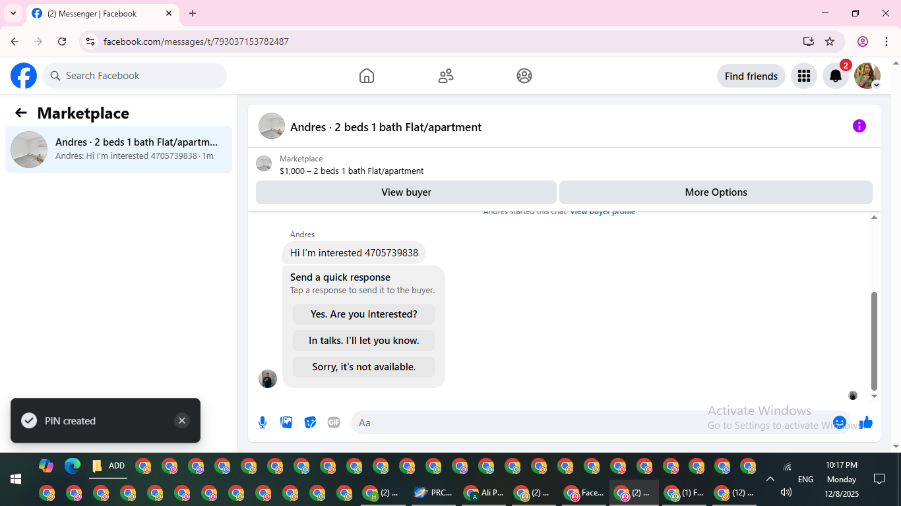The height and width of the screenshot is (506, 901).
Task: Send a thumbs-up like
Action: tap(866, 422)
